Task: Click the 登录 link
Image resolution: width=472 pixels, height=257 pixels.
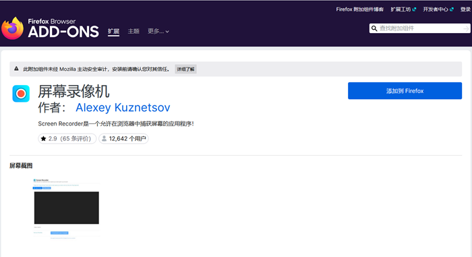Action: tap(465, 9)
